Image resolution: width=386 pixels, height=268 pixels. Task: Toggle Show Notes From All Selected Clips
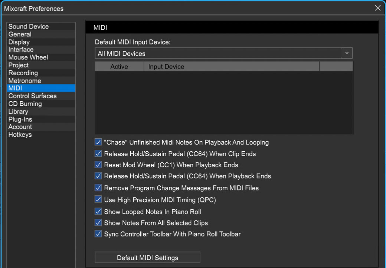tap(98, 223)
